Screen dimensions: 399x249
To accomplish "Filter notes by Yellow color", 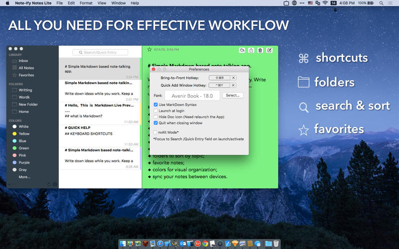I will 24,134.
